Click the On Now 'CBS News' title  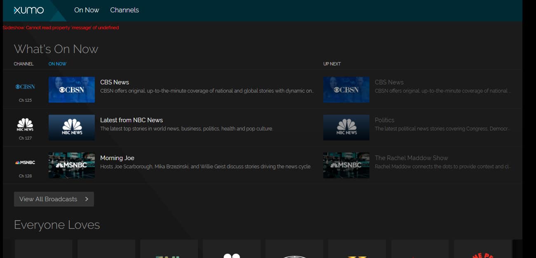click(x=115, y=82)
